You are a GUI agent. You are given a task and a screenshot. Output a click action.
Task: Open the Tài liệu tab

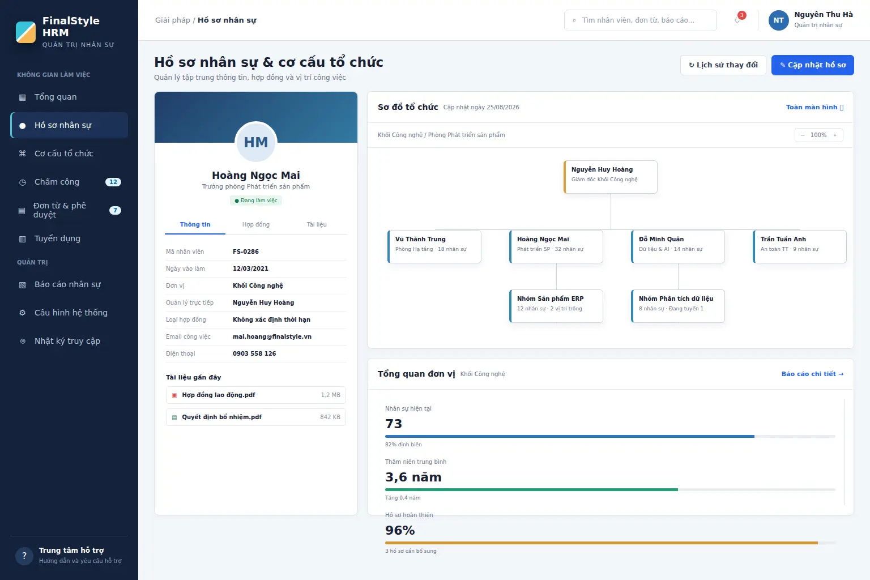coord(317,225)
